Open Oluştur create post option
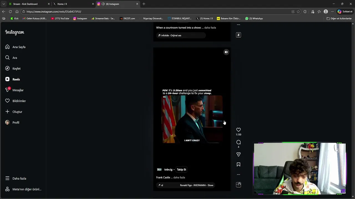Viewport: 355px width, 199px height. coord(14,112)
